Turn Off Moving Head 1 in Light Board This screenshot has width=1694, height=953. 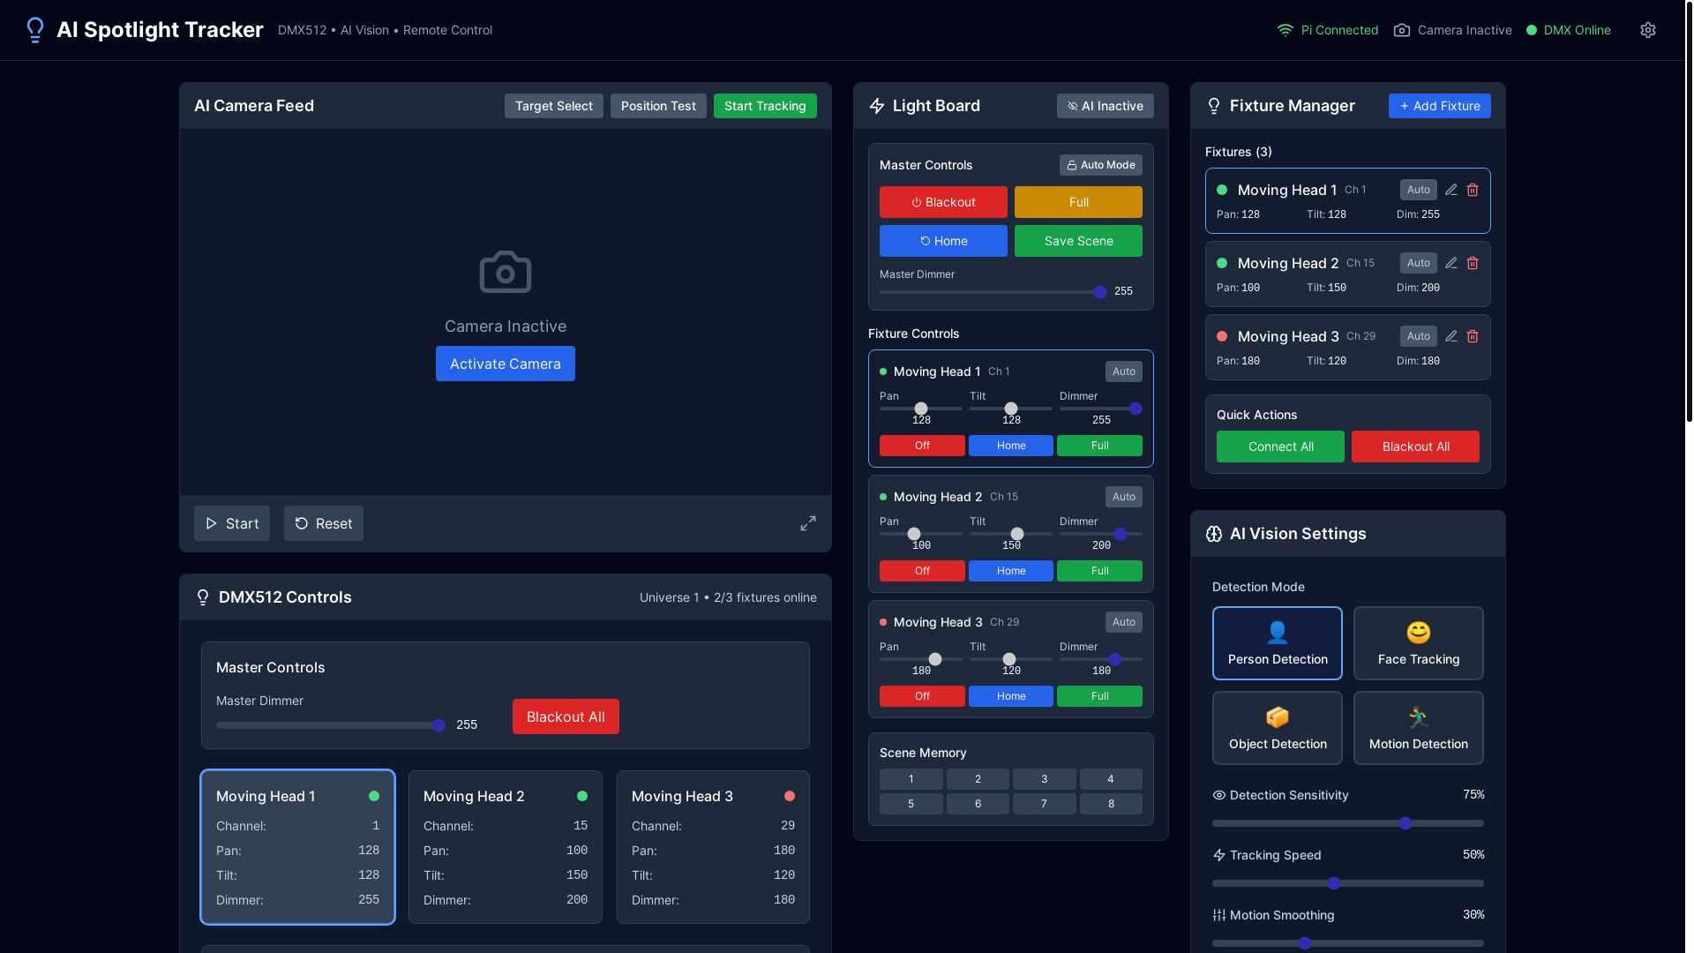(922, 446)
